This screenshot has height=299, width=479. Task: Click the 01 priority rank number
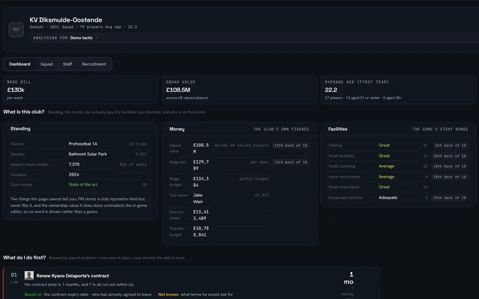[x=14, y=275]
